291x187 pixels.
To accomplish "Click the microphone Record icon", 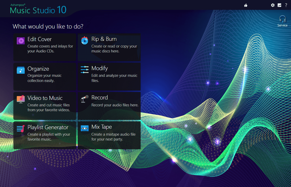I will pos(85,99).
